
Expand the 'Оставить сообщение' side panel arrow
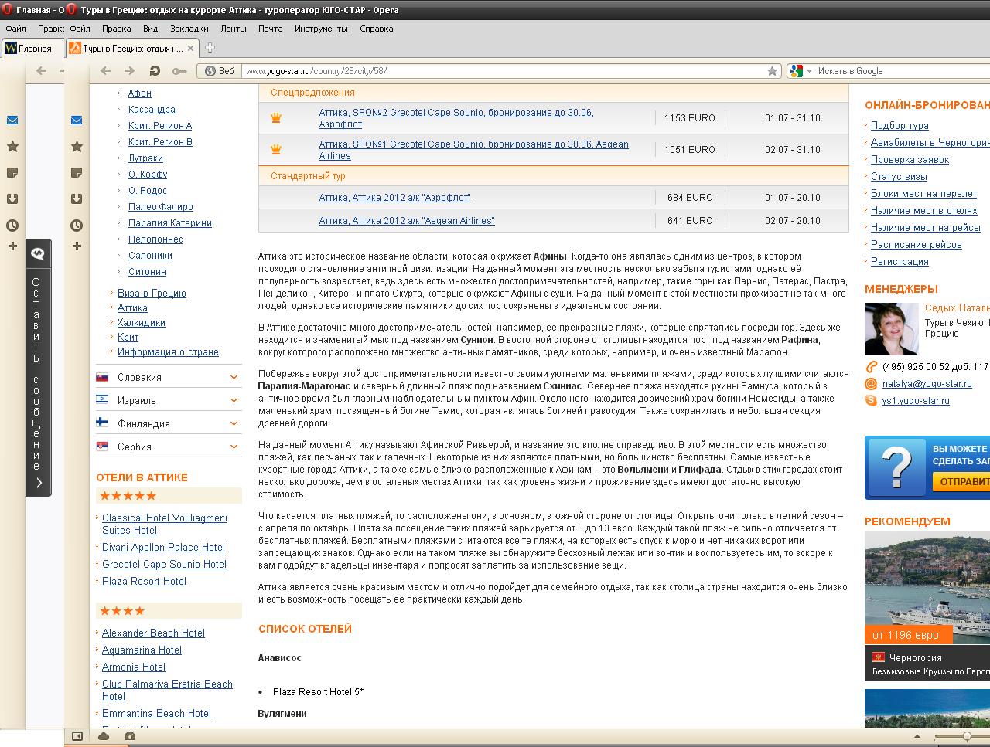[x=39, y=483]
